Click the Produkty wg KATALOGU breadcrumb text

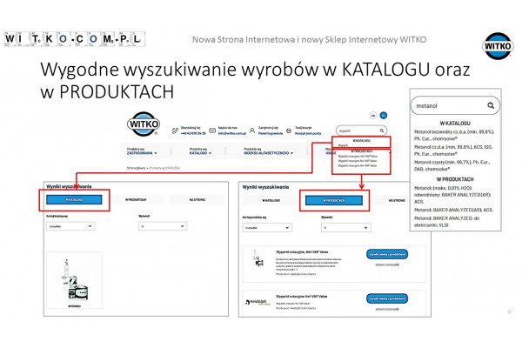164,168
